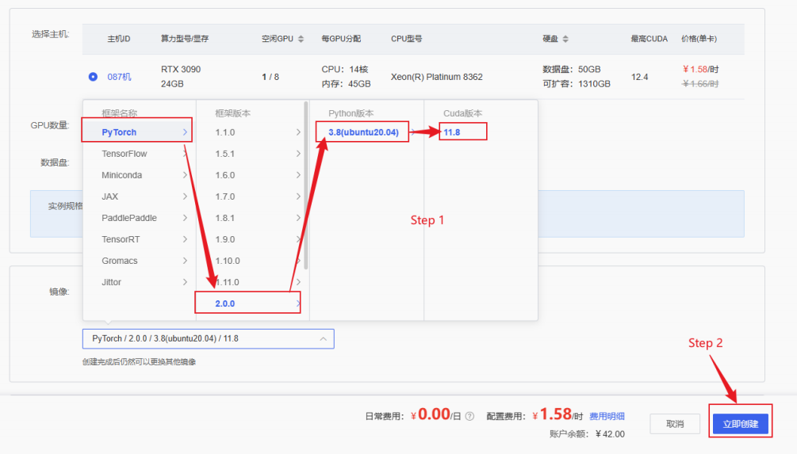Open the 087机 host ID link
Viewport: 797px width, 454px height.
[x=119, y=77]
